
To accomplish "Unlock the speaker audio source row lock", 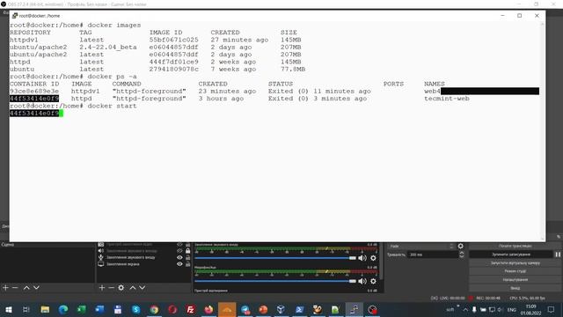I will point(187,251).
